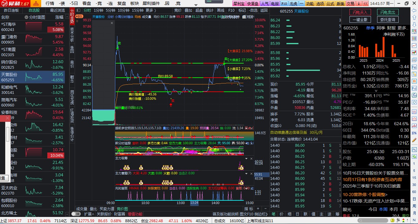The image size is (418, 224).
Task: Open the f(x) formula icon in right sidebar
Action: coord(414,95)
